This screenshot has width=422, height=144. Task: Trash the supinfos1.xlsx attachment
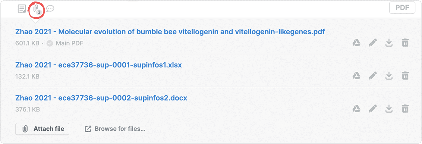[405, 76]
